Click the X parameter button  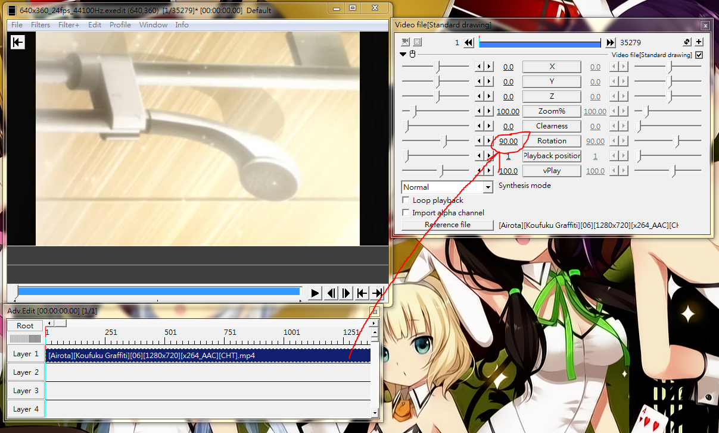552,67
